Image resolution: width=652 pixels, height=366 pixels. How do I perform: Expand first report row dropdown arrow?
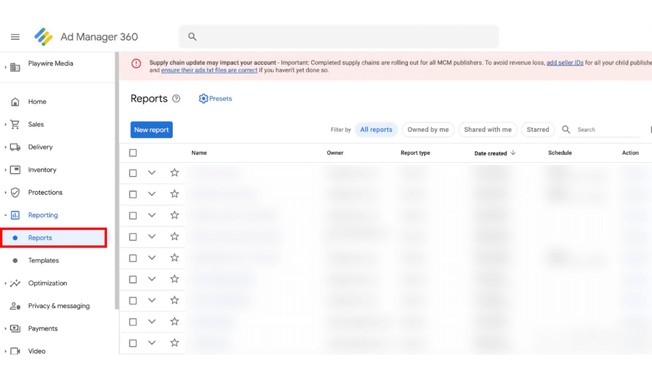coord(152,172)
